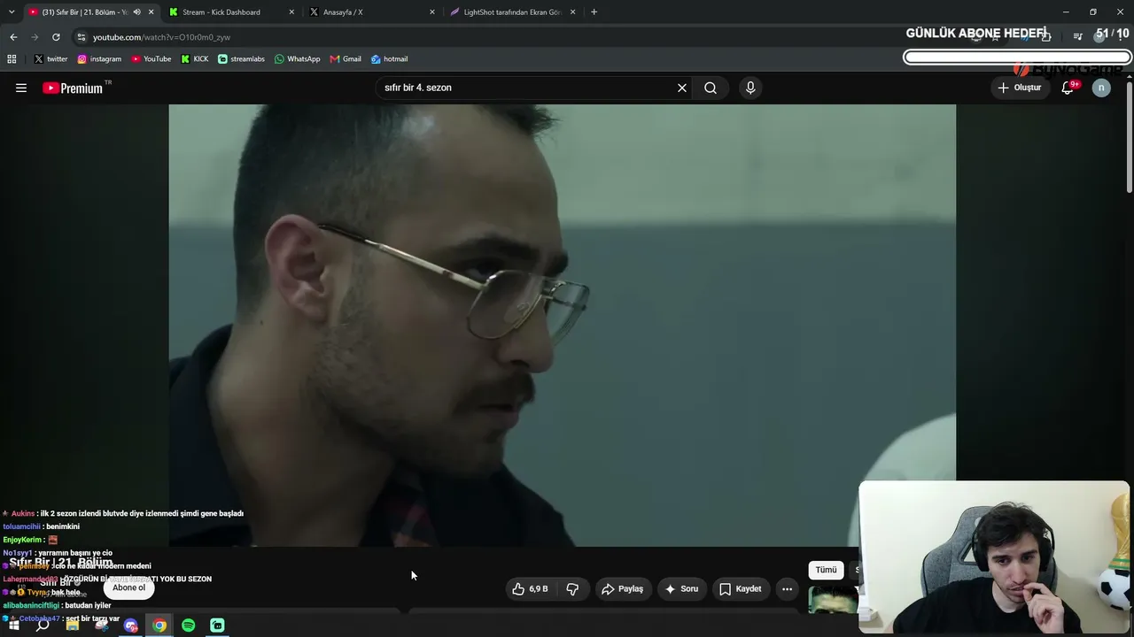Open the streamlabs bookmark
1134x637 pixels.
pyautogui.click(x=241, y=59)
